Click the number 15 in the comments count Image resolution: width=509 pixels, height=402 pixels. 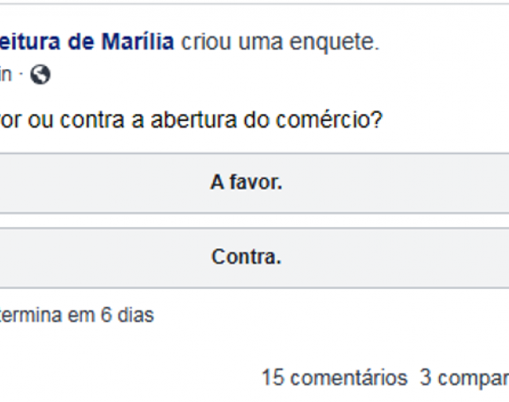pyautogui.click(x=273, y=377)
